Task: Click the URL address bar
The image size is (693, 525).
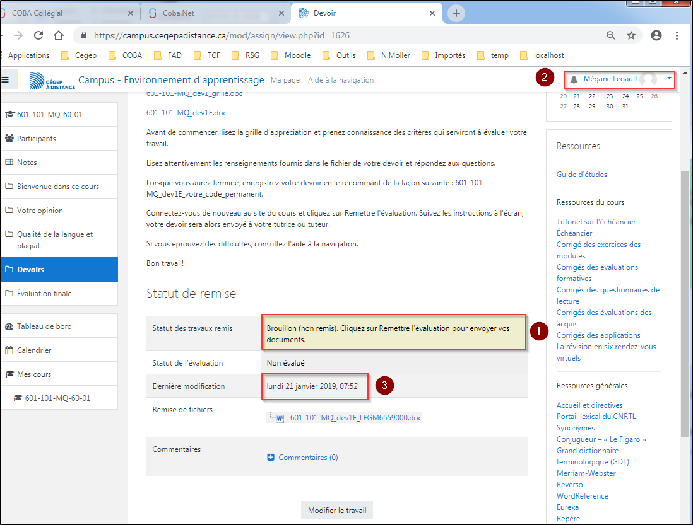Action: point(341,36)
